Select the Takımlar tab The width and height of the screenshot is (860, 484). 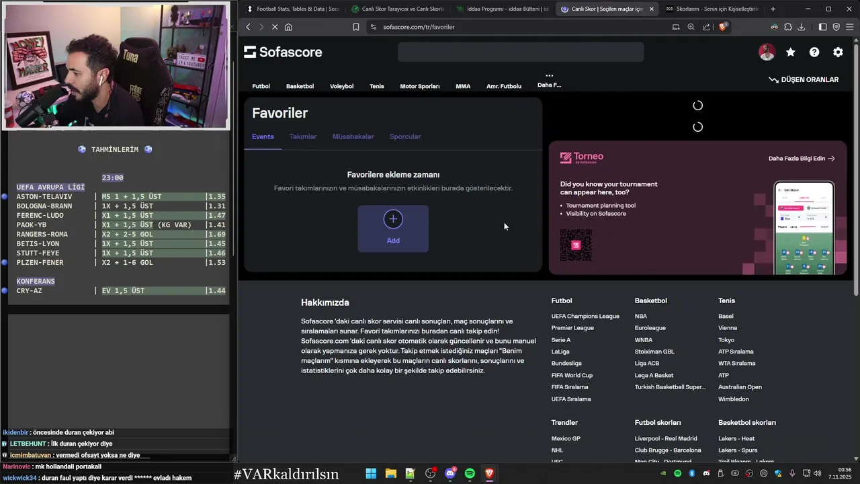tap(303, 136)
